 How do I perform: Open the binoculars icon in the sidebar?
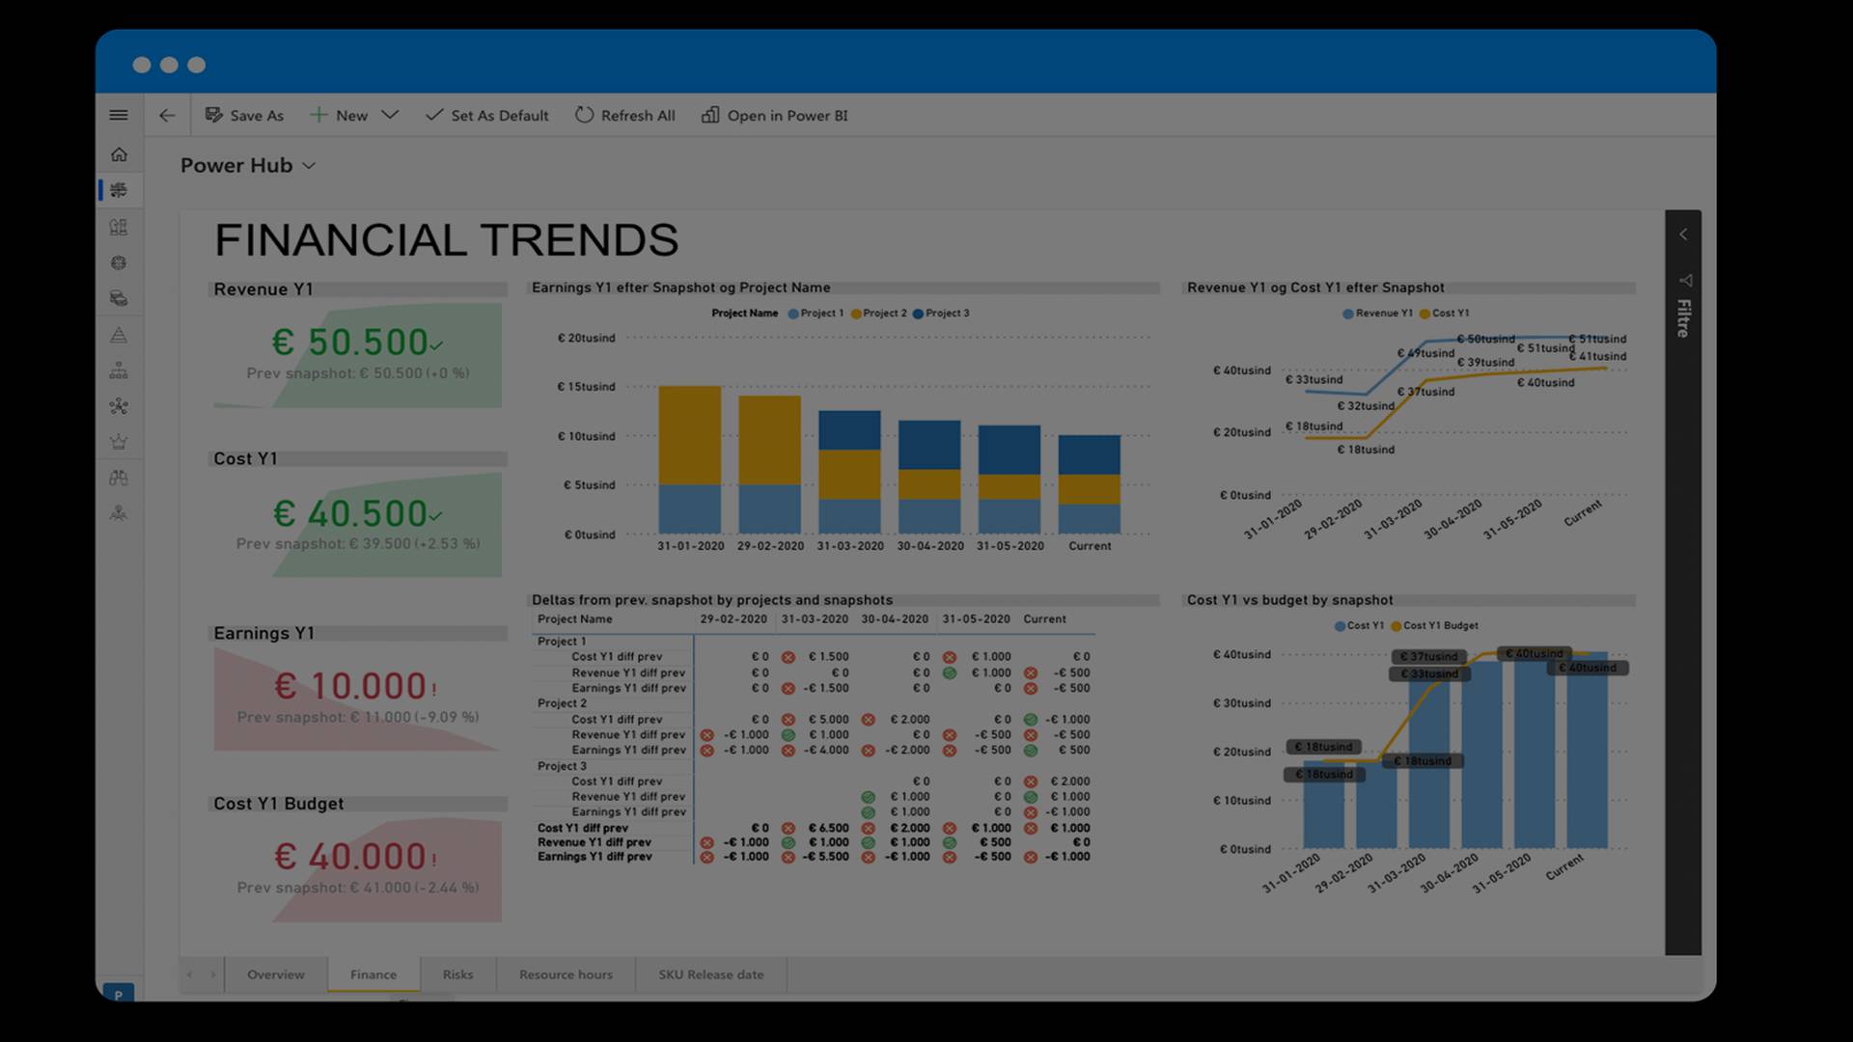pos(119,478)
